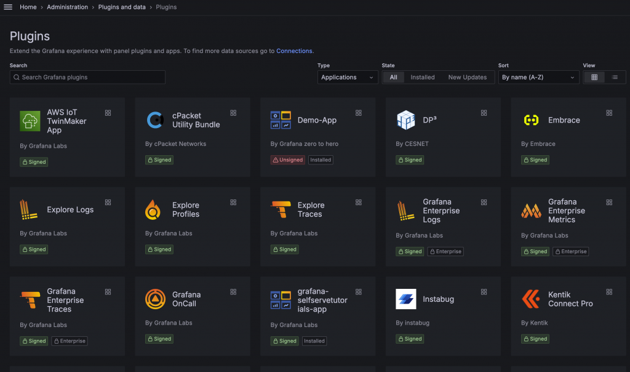Click Enterprise badge on Grafana Enterprise Logs

coord(445,251)
